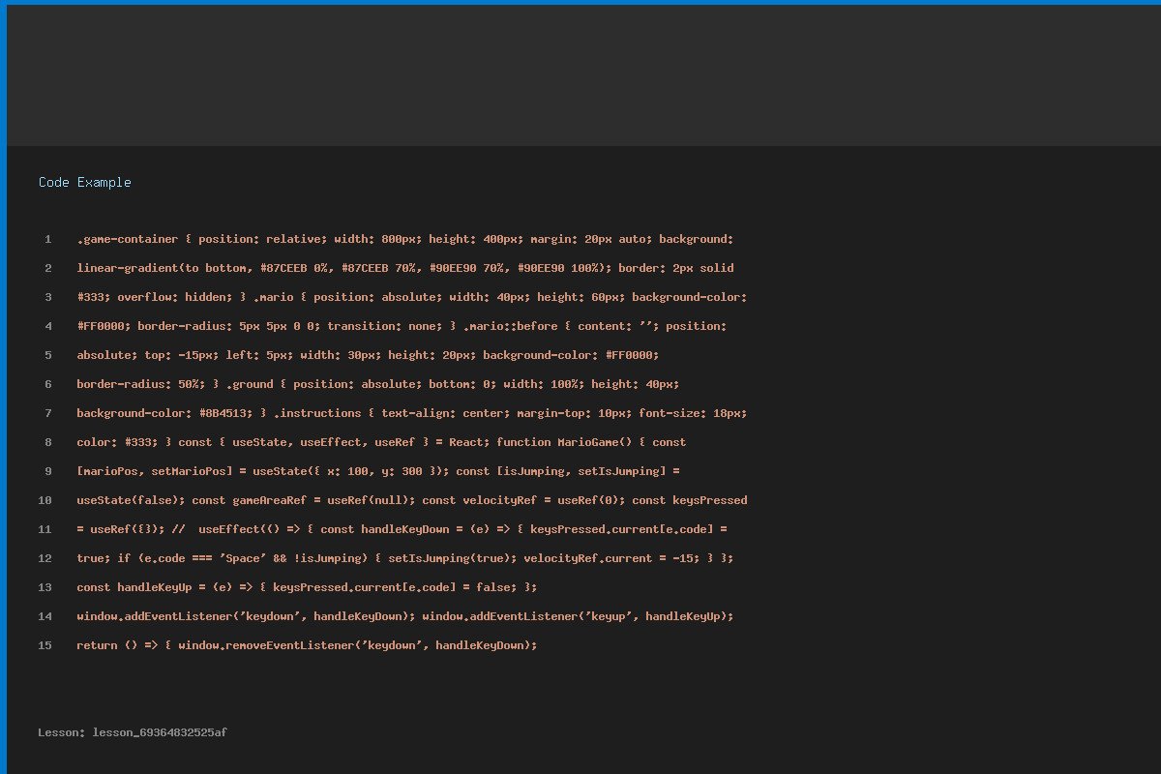
Task: Select line number 4 in the code gutter
Action: tap(47, 326)
